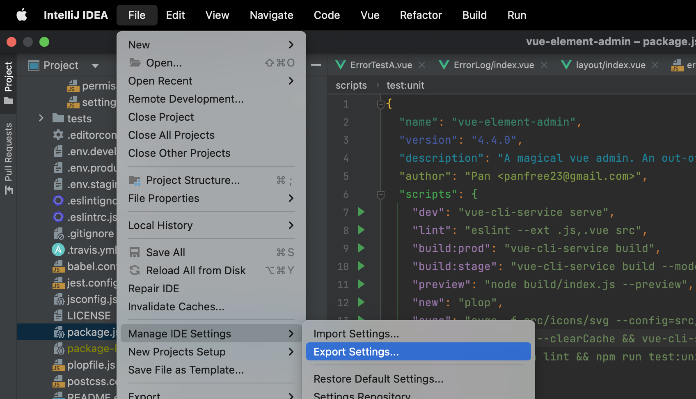Choose Open... from File menu

pyautogui.click(x=211, y=63)
